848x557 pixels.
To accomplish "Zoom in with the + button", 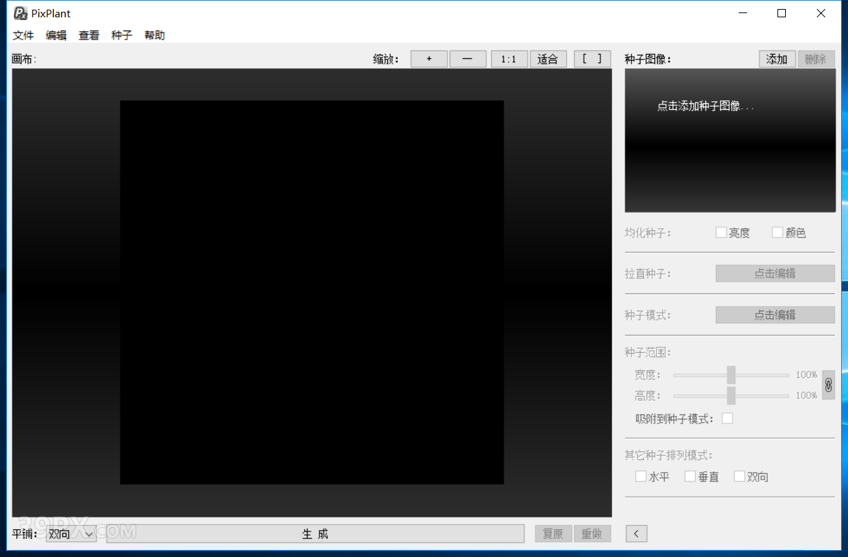I will point(429,59).
